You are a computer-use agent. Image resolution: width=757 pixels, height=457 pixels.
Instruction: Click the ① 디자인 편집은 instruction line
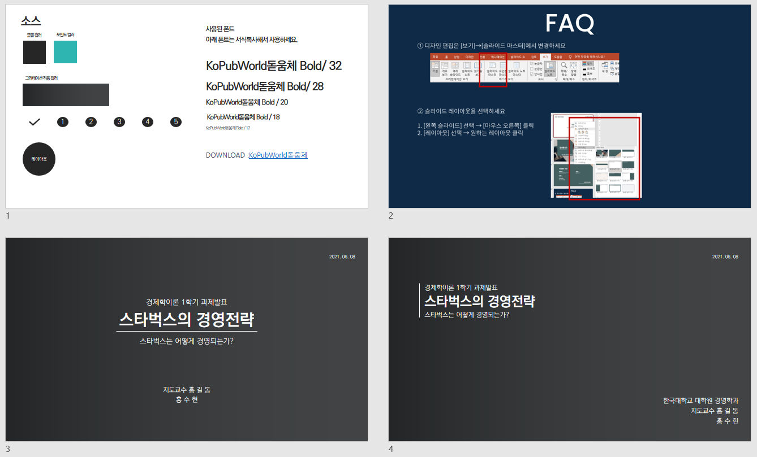[491, 46]
